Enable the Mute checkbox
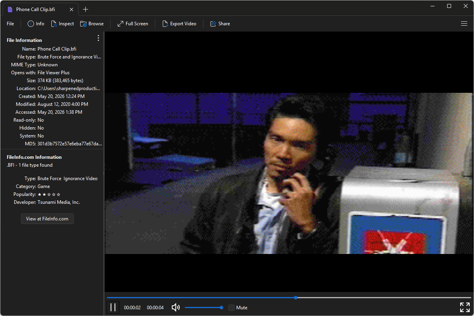The height and width of the screenshot is (316, 474). tap(231, 307)
